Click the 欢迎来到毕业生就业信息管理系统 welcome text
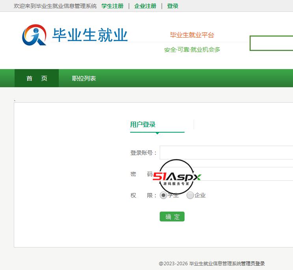Image resolution: width=293 pixels, height=270 pixels. [55, 6]
